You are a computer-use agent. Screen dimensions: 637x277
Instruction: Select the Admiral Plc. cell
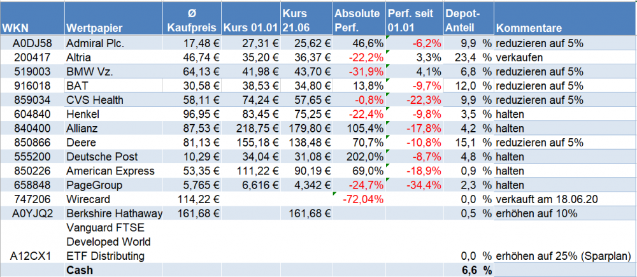96,43
